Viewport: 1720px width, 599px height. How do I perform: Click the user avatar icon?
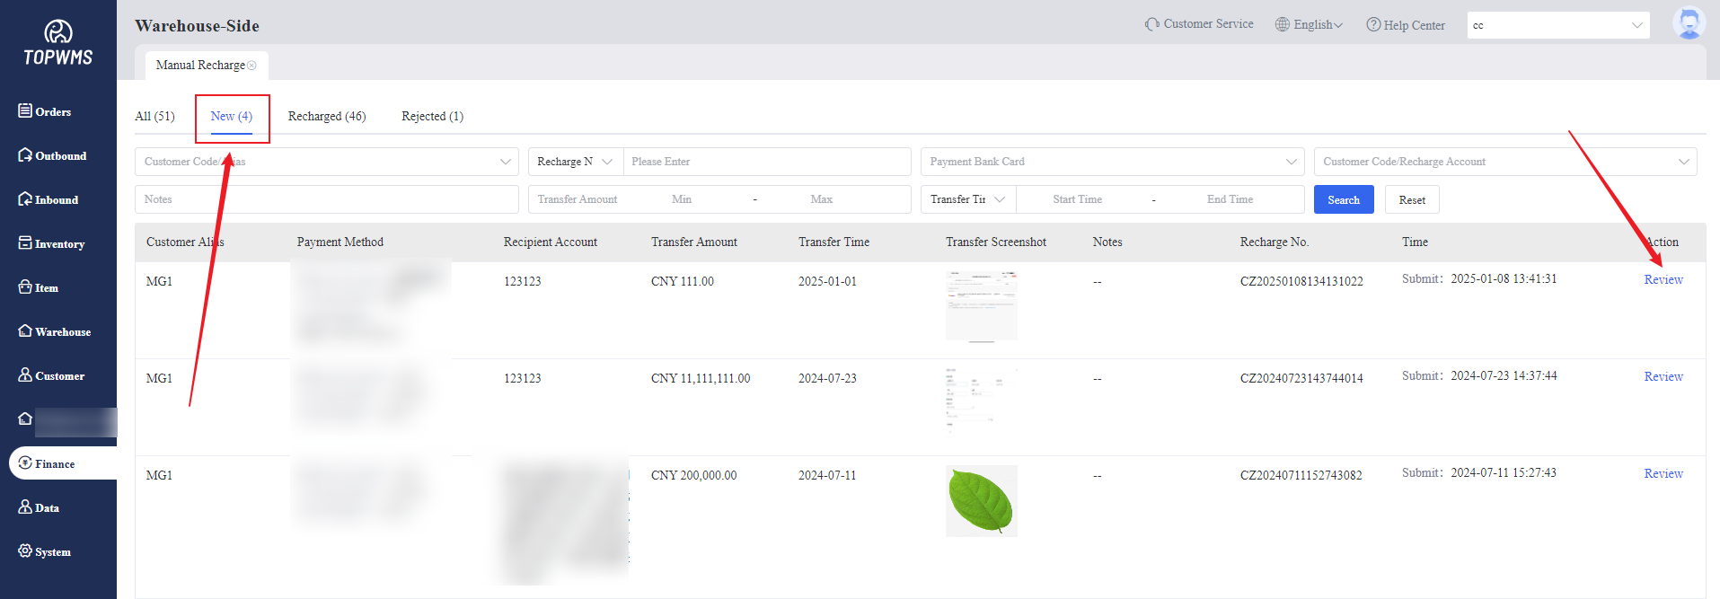[x=1689, y=23]
